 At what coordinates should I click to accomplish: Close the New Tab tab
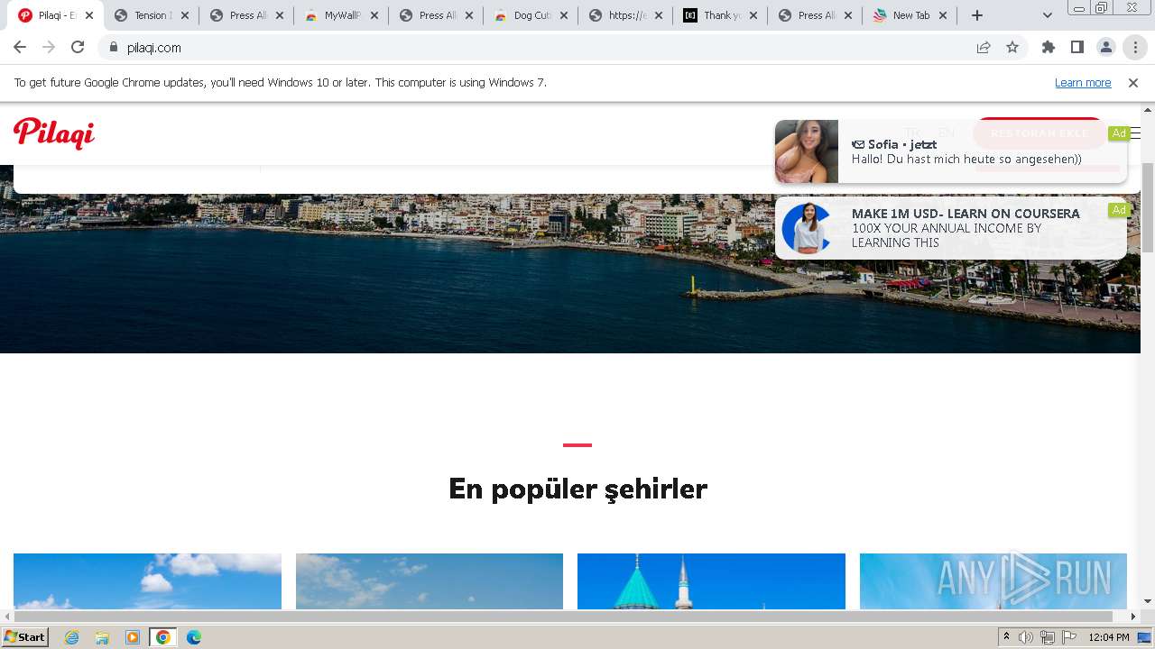coord(943,15)
